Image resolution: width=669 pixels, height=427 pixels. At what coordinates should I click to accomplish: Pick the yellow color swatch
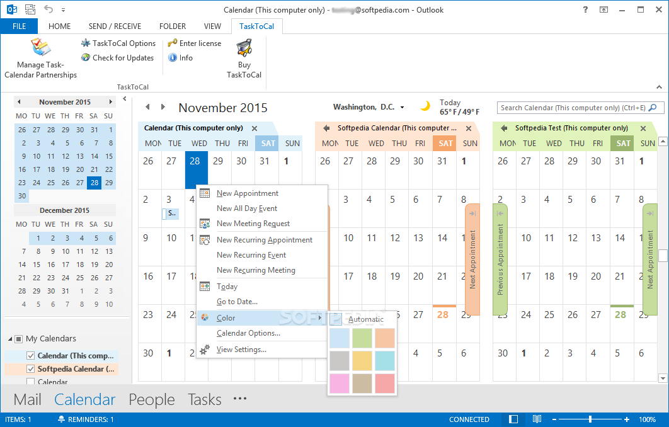(x=362, y=360)
